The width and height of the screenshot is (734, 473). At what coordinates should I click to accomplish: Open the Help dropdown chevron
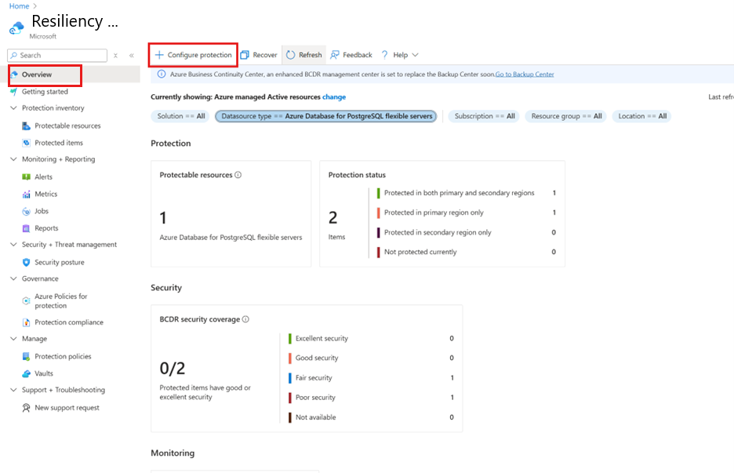[x=415, y=55]
